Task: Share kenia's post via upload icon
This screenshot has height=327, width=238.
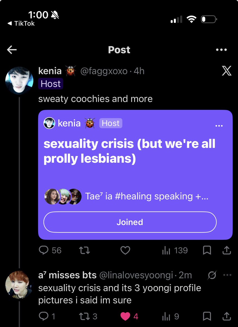Action: tap(227, 250)
